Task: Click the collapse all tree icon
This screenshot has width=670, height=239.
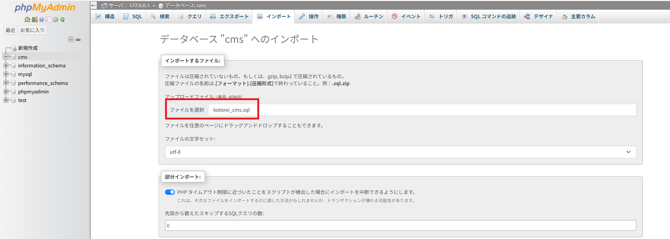Action: (71, 39)
